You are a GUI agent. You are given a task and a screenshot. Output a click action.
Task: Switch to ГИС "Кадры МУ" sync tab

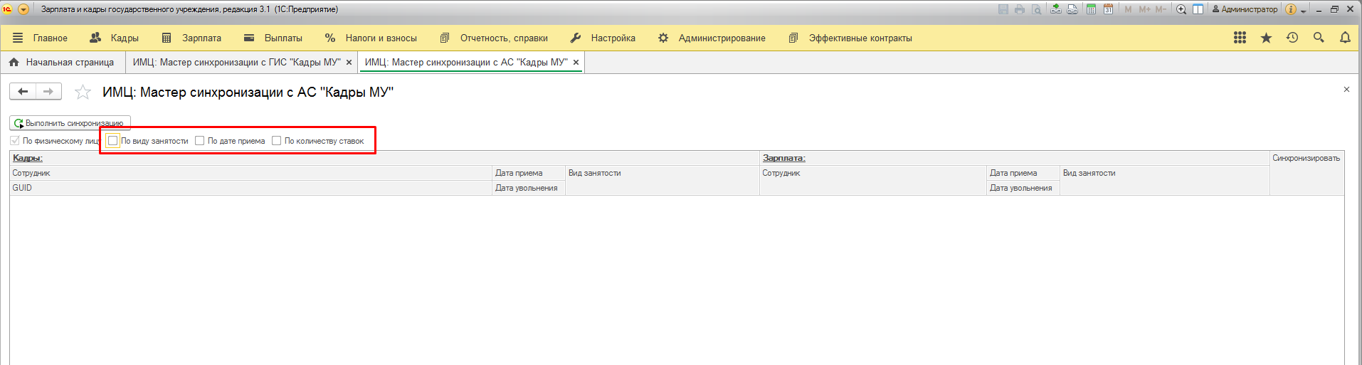236,63
